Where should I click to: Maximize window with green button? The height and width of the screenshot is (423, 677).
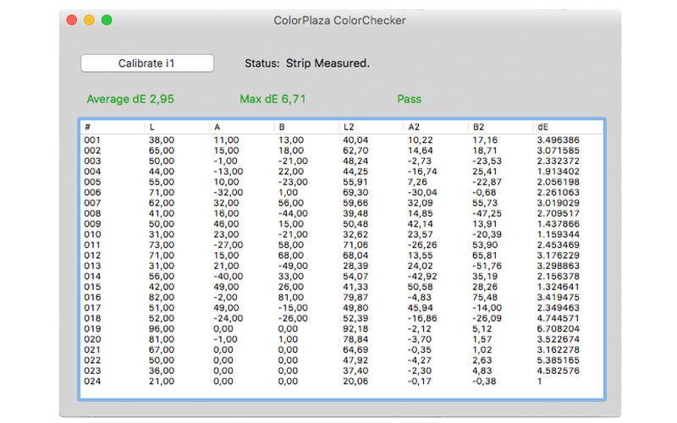pyautogui.click(x=107, y=19)
